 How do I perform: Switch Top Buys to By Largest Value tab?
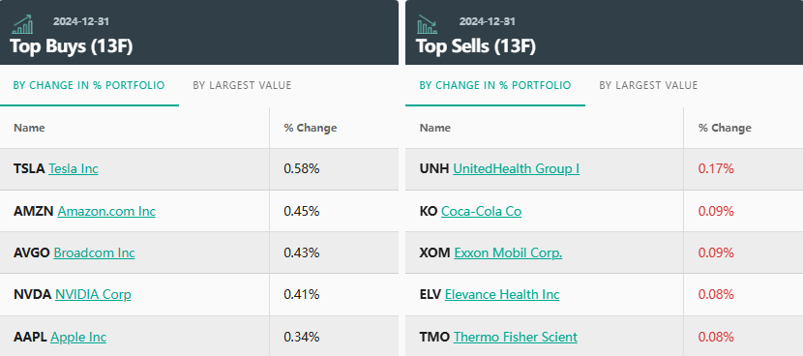[242, 85]
